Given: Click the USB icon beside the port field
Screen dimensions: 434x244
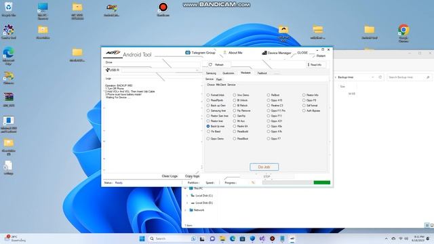Looking at the screenshot, I should point(107,70).
